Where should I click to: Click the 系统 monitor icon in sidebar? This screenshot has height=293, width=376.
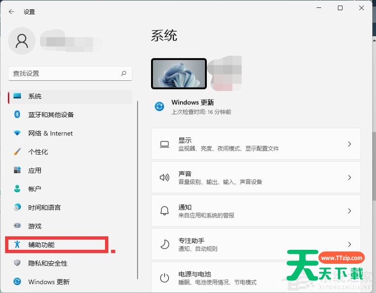point(17,96)
